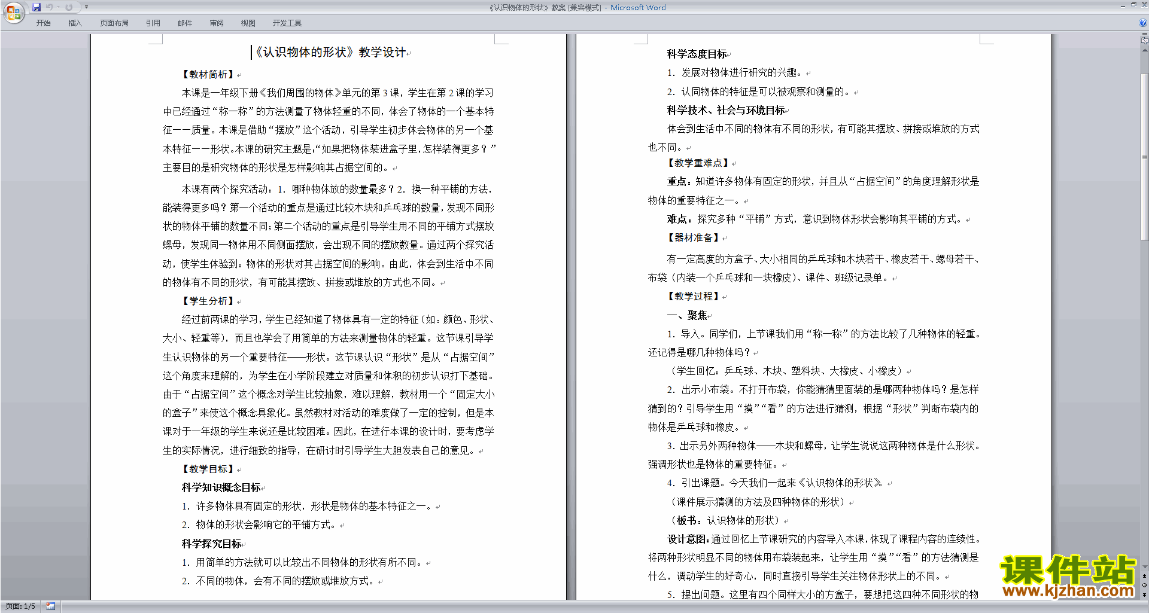Open the 开始 ribbon tab

pos(43,23)
